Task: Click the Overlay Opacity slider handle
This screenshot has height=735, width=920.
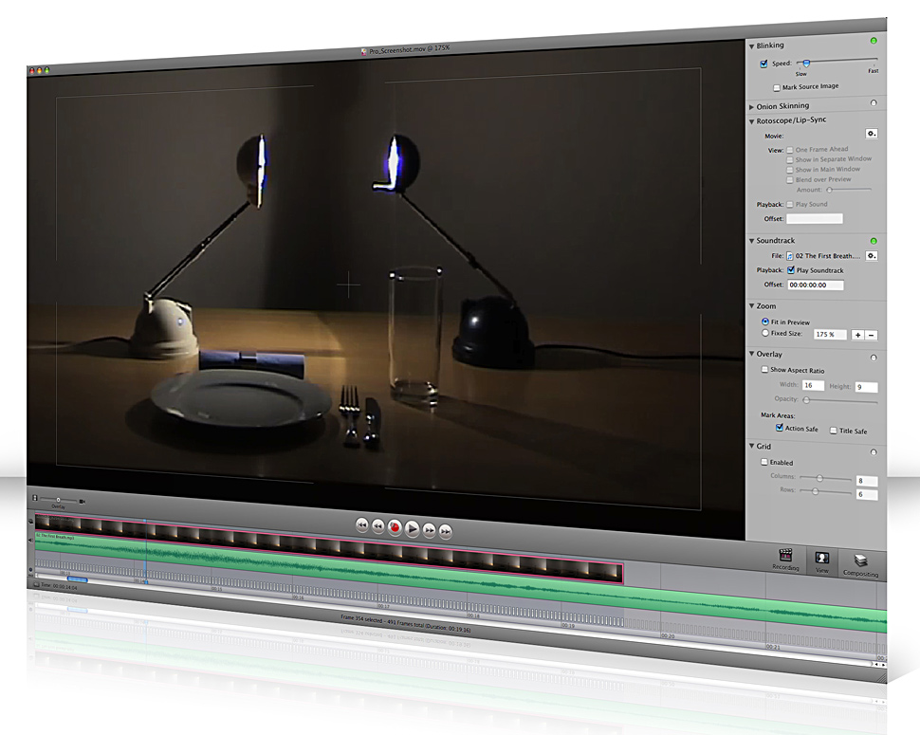Action: point(807,399)
